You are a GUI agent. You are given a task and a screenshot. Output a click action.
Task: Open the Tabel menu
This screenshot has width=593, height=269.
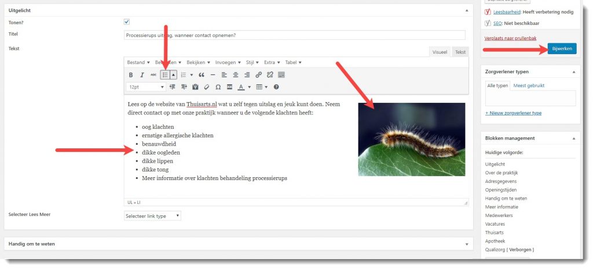click(293, 62)
